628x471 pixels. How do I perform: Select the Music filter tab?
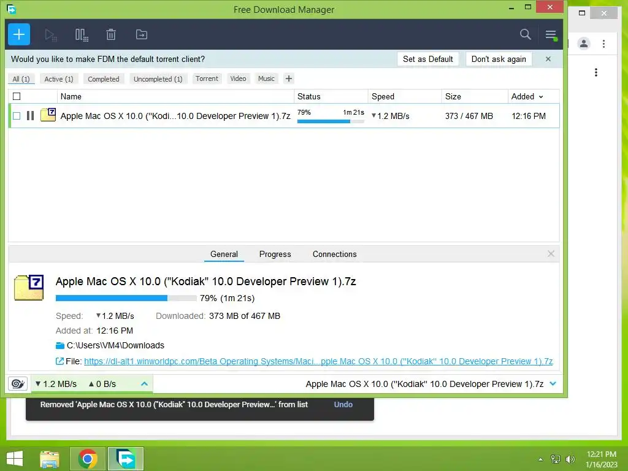coord(266,78)
